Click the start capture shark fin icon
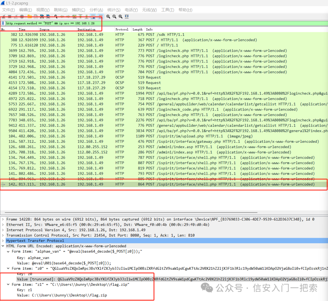The image size is (328, 301). point(3,16)
